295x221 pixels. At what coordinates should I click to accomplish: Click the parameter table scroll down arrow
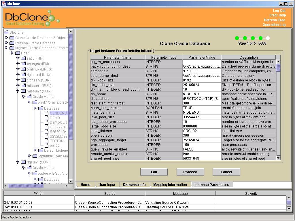click(x=278, y=158)
